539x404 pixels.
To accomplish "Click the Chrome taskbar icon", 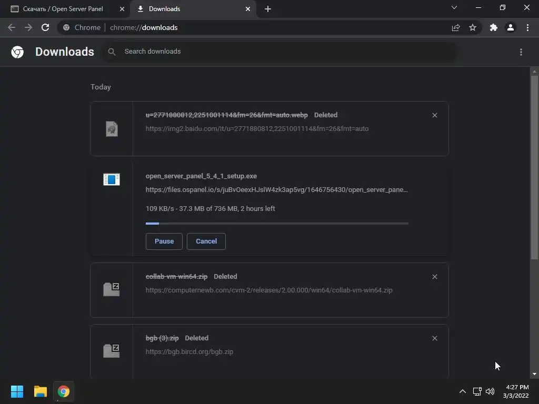I will (64, 391).
